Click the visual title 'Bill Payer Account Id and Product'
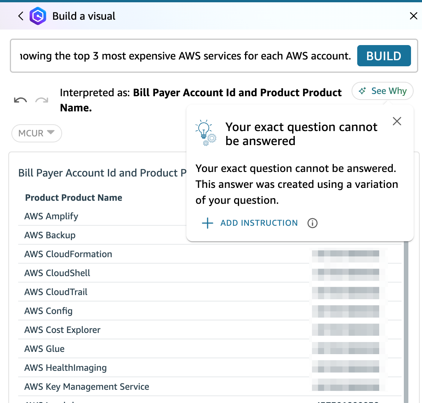The height and width of the screenshot is (403, 422). [x=102, y=173]
